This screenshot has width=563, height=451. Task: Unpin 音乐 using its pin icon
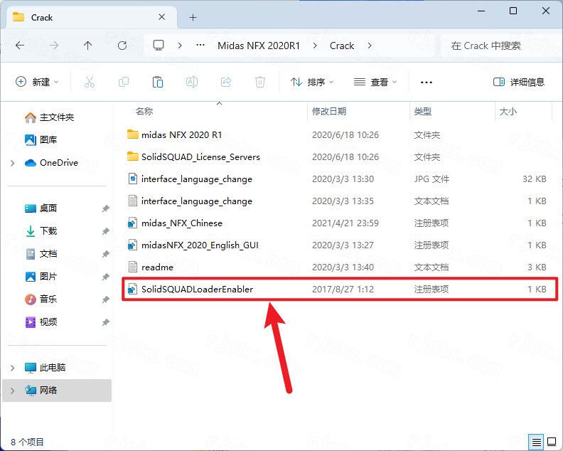tap(105, 299)
